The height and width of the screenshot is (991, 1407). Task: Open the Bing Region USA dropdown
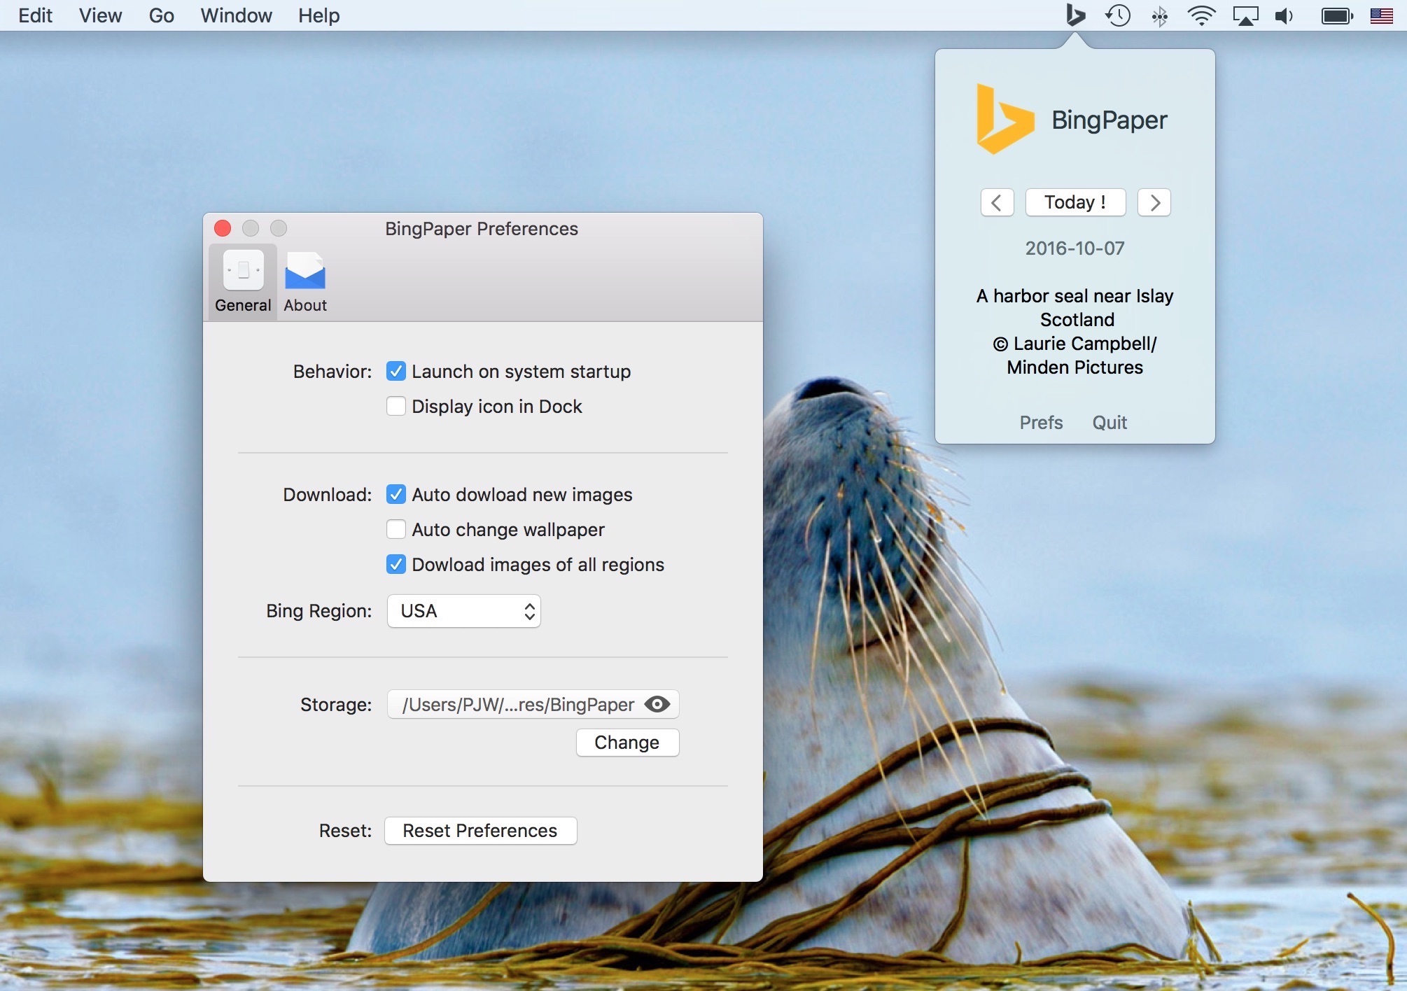point(463,611)
